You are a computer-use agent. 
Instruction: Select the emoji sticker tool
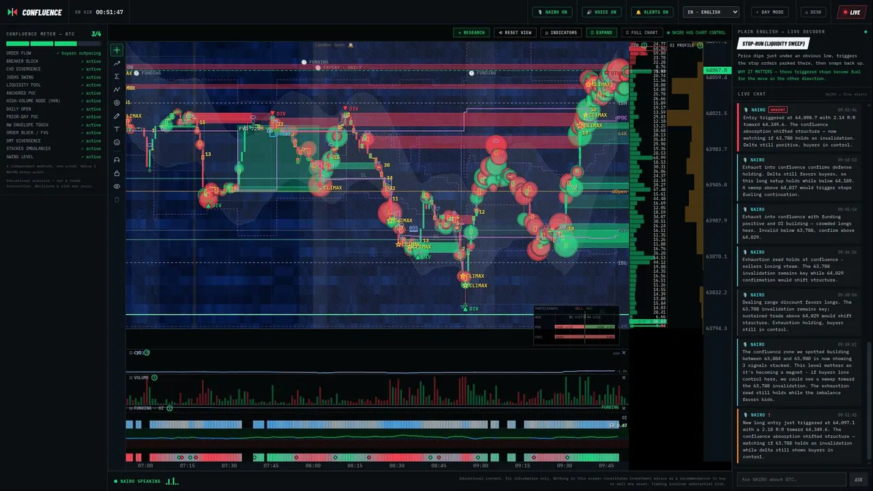(x=117, y=143)
